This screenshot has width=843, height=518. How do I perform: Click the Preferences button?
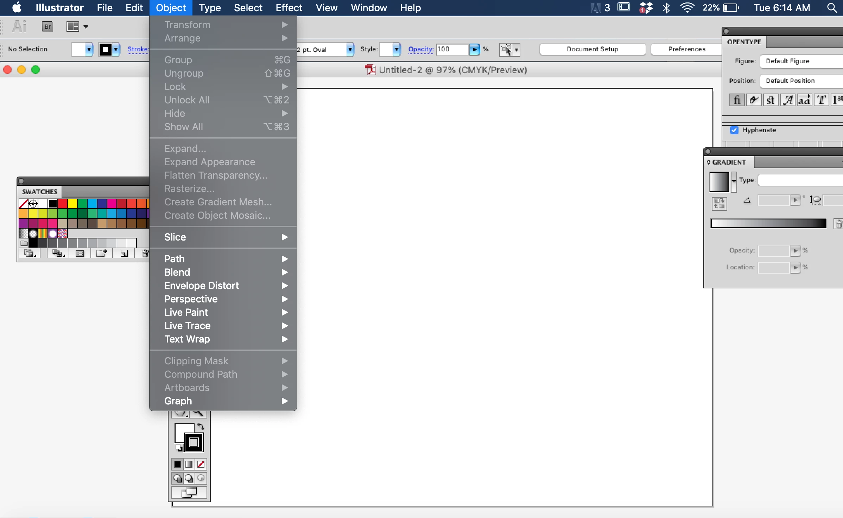pos(686,49)
